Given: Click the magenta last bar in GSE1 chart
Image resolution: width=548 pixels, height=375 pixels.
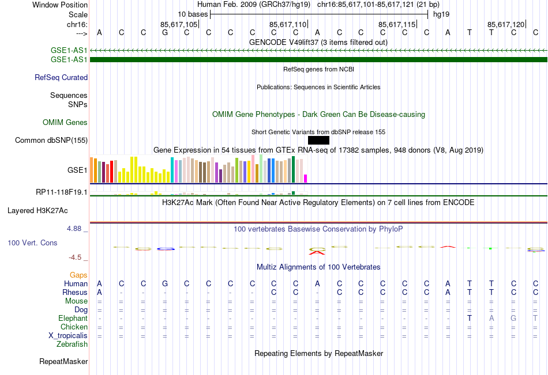Looking at the screenshot, I should [x=305, y=179].
